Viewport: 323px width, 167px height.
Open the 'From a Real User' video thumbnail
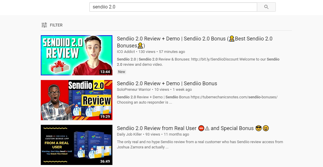pos(77,145)
